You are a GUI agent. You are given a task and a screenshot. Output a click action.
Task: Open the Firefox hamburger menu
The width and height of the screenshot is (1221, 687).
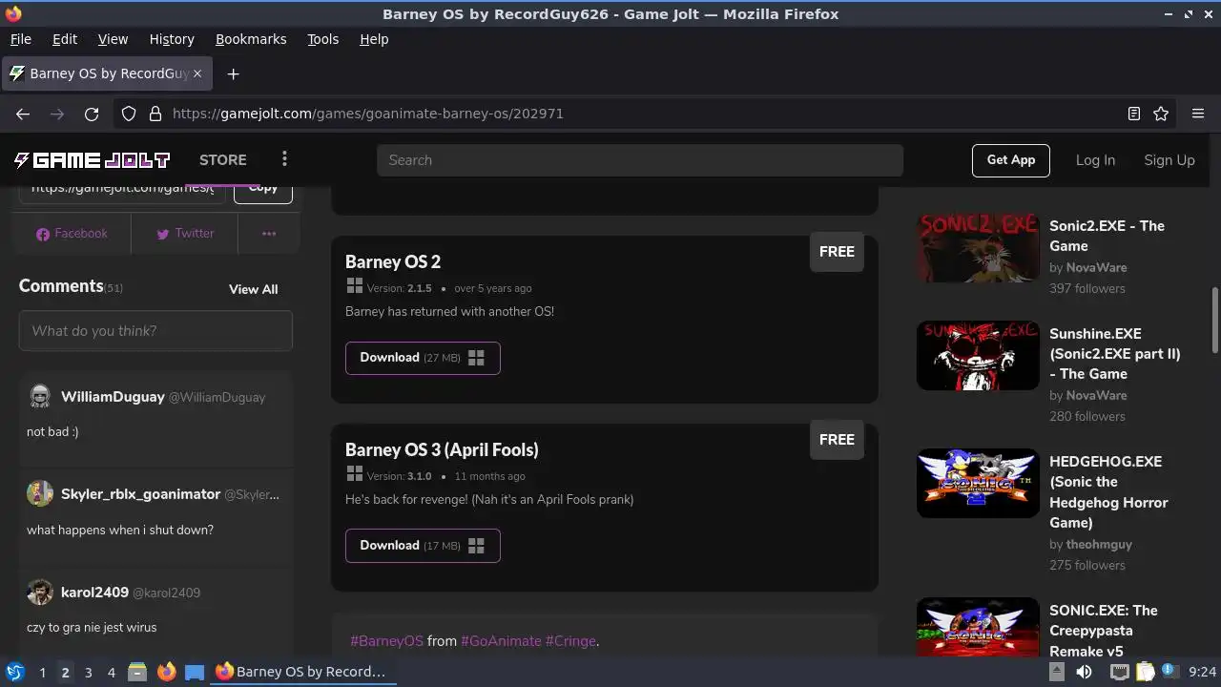coord(1198,114)
